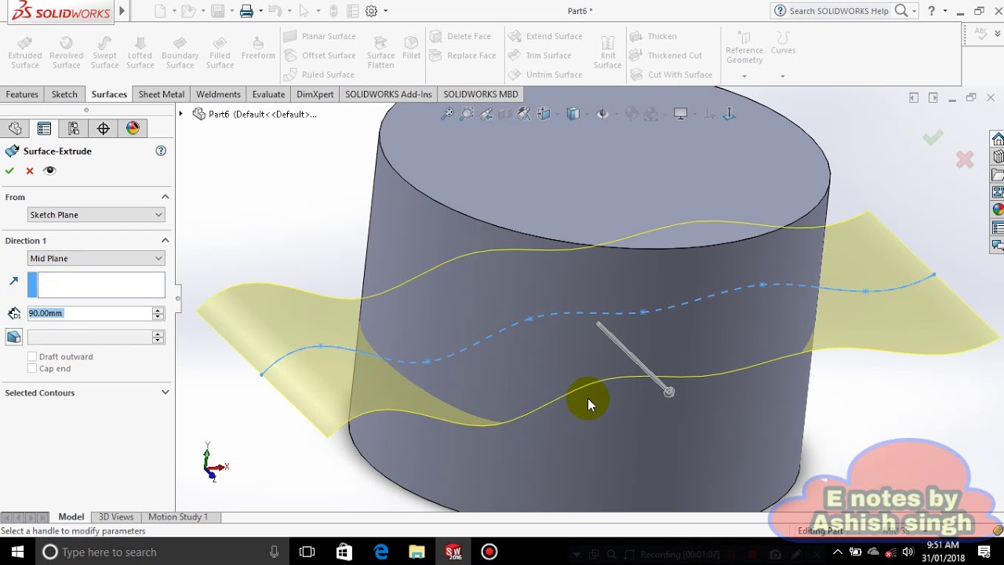This screenshot has width=1004, height=565.
Task: Toggle detailed preview eye icon
Action: (x=49, y=170)
